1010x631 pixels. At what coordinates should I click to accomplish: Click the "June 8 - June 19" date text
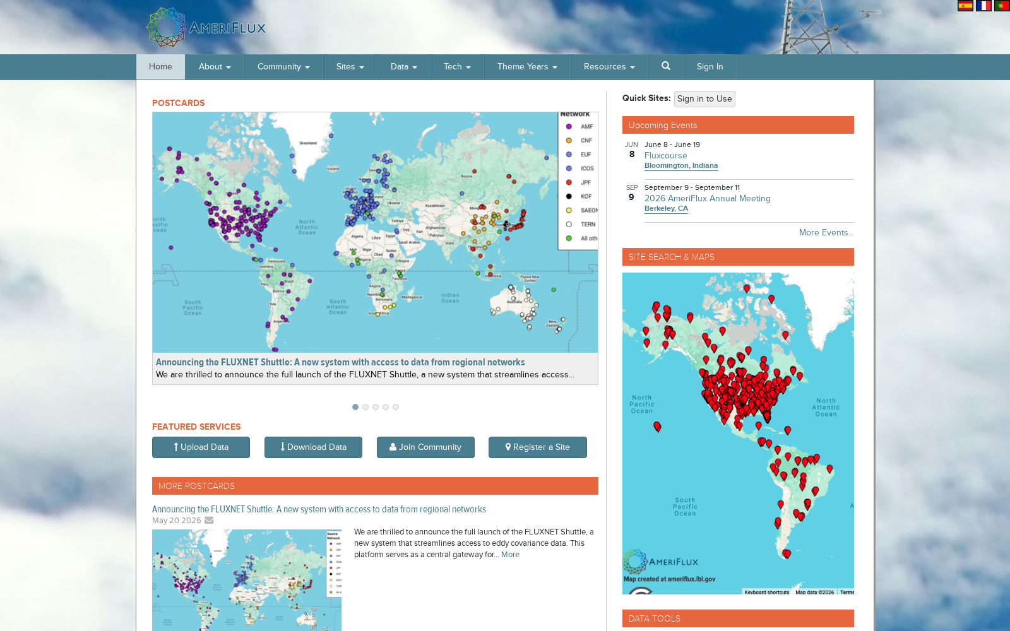672,144
